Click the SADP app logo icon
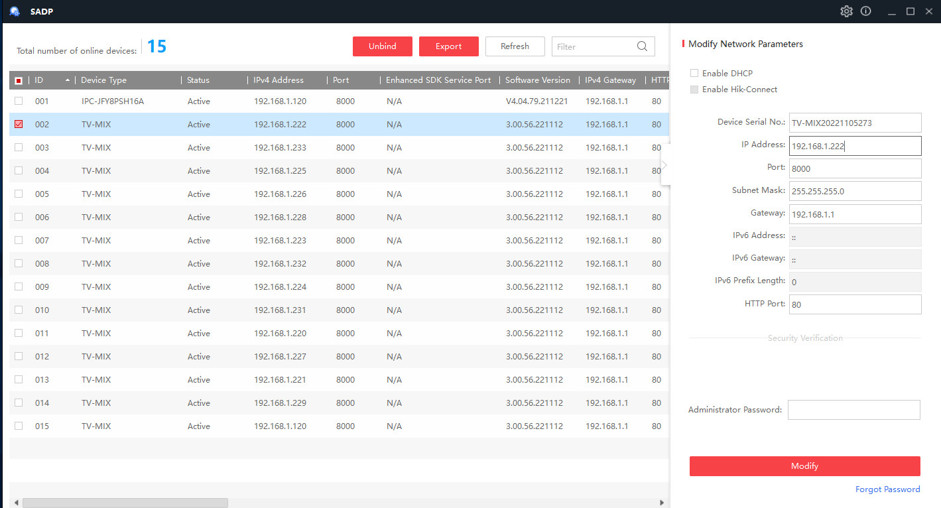The height and width of the screenshot is (508, 941). point(15,11)
